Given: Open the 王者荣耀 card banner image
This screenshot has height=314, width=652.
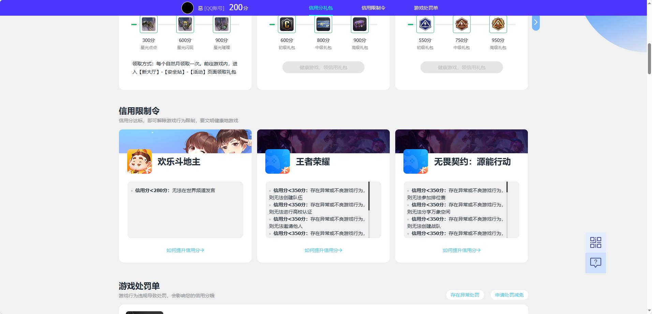Looking at the screenshot, I should click(323, 141).
